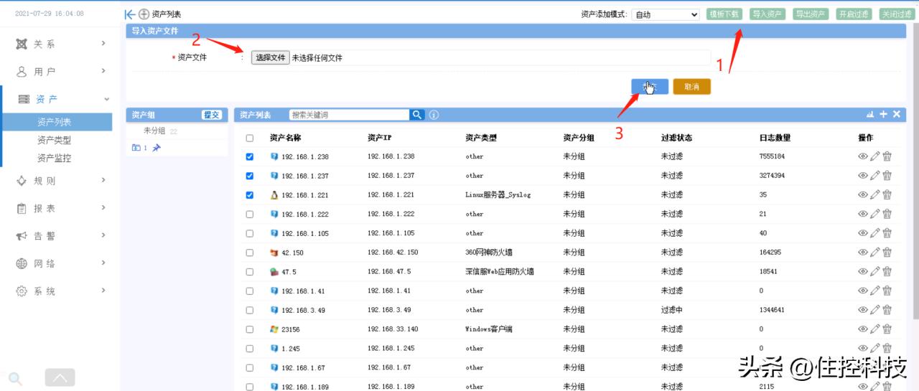Viewport: 919px width, 391px height.
Task: Open the 资产列表 submenu item
Action: 56,122
